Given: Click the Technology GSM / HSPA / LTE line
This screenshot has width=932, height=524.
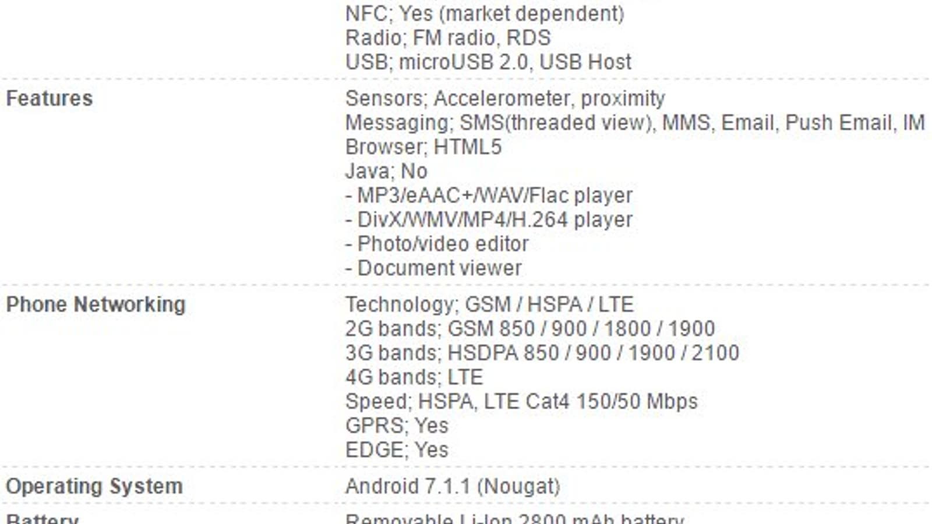Looking at the screenshot, I should pos(489,305).
